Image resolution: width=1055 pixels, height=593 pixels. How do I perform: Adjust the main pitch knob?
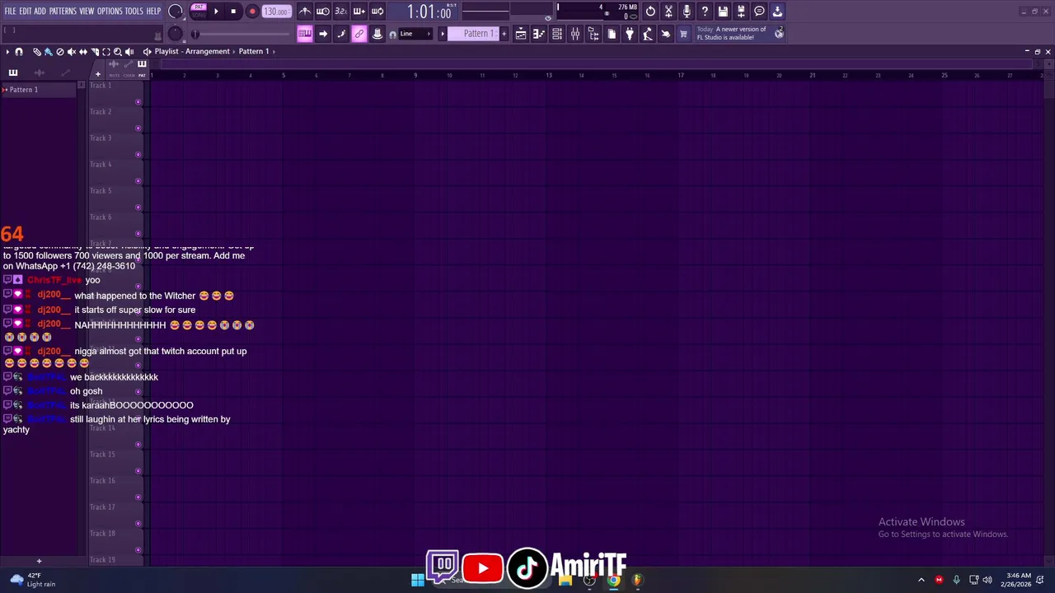click(x=176, y=34)
